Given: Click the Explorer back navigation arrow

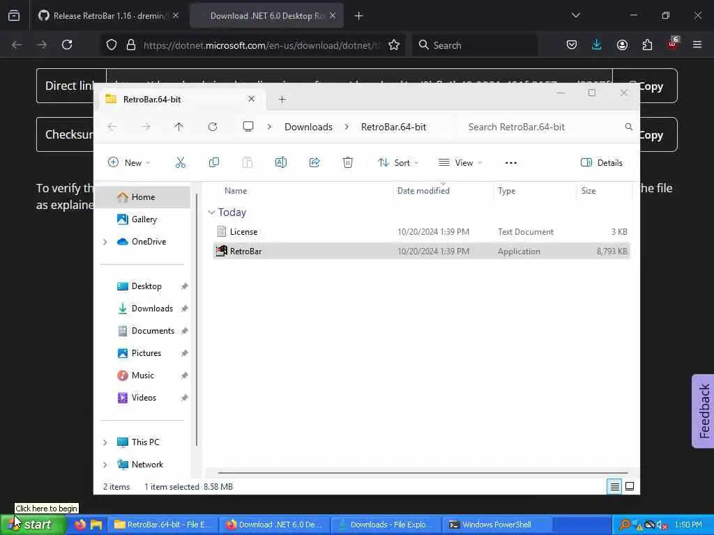Looking at the screenshot, I should click(112, 127).
